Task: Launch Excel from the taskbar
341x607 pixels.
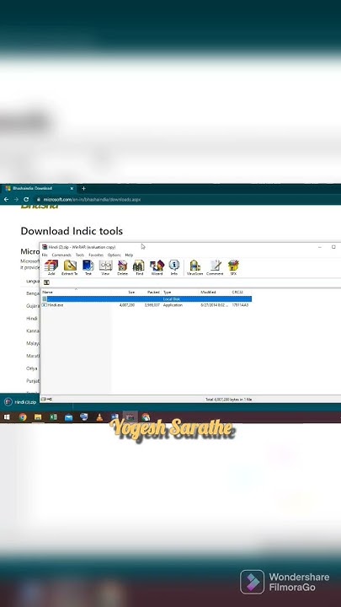Action: (x=53, y=417)
